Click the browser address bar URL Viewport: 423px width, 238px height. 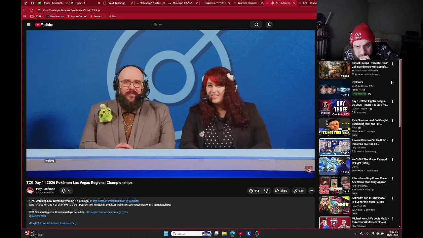pos(71,10)
